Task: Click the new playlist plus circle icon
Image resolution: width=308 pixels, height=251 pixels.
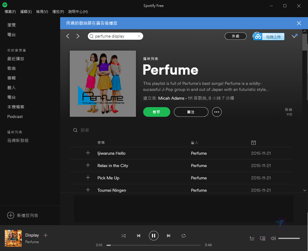Action: coord(11,215)
